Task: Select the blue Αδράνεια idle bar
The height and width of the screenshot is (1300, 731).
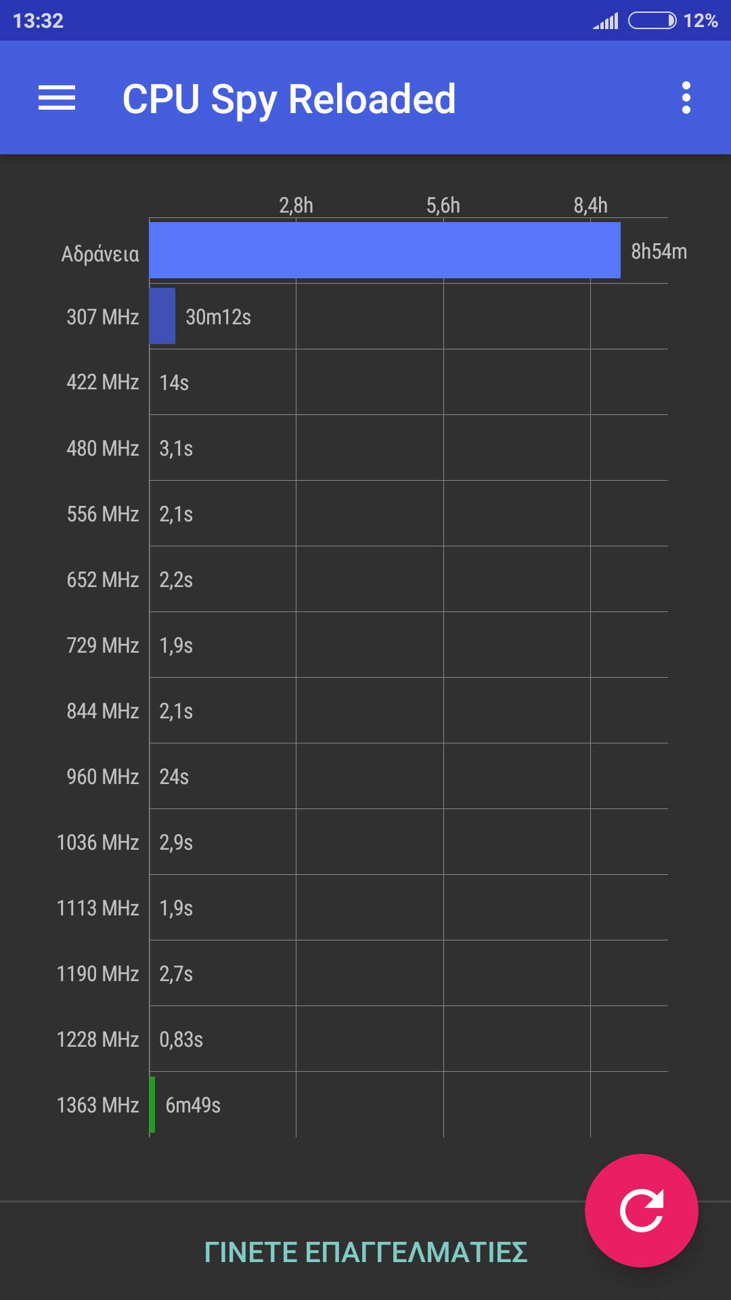Action: [384, 251]
